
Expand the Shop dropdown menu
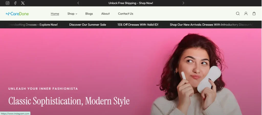[x=72, y=14]
